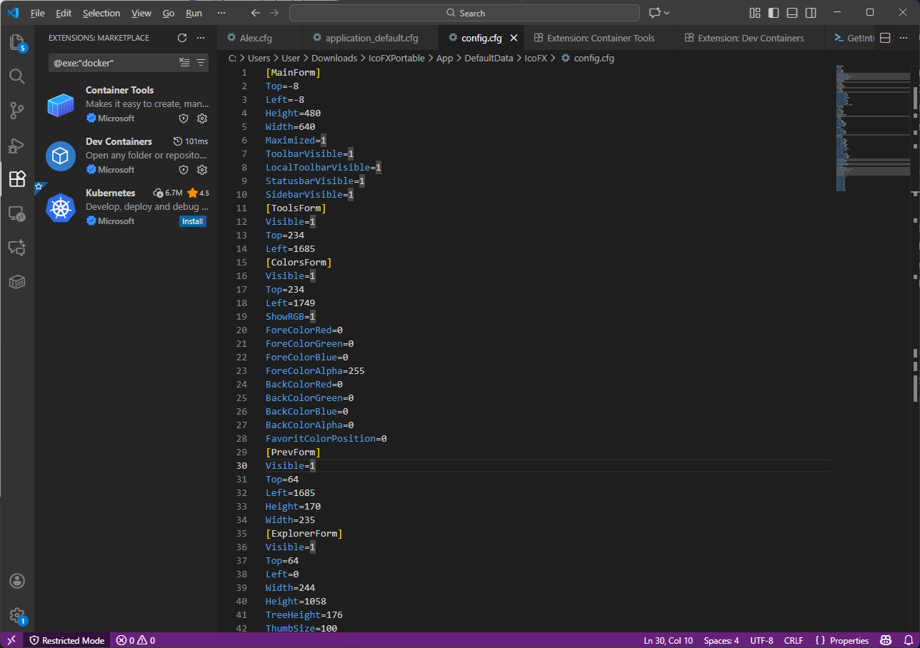Refresh the Extensions marketplace list
920x648 pixels.
point(184,38)
